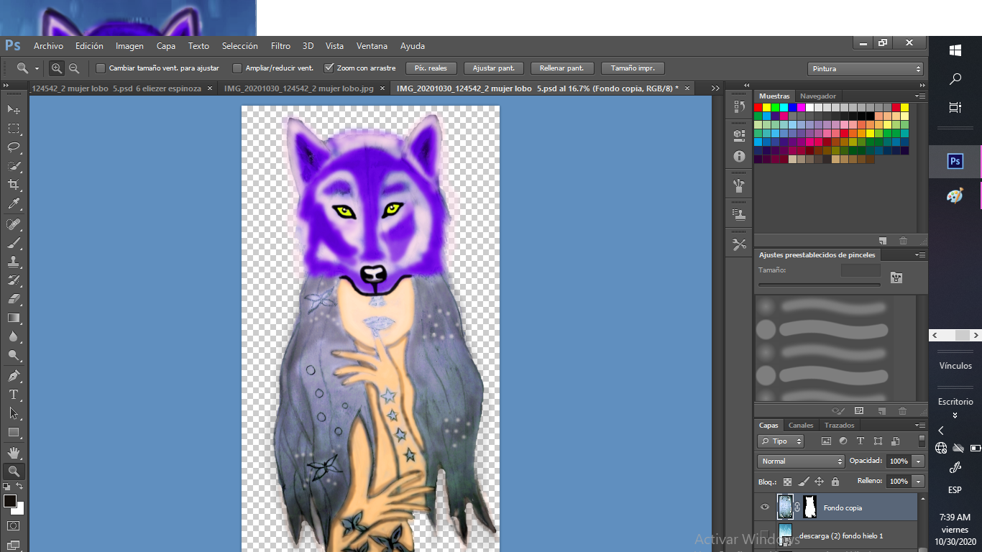Viewport: 982px width, 552px height.
Task: Click the Zoom Out magnifier in options bar
Action: click(74, 68)
